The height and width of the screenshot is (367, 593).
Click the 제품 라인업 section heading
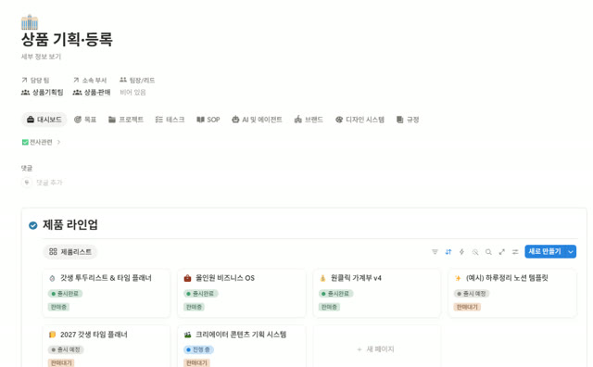[x=70, y=225]
